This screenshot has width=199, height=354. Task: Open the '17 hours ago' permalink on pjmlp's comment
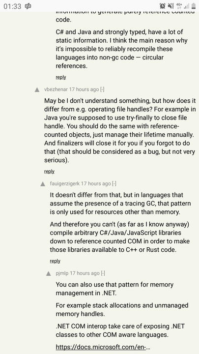tap(85, 273)
